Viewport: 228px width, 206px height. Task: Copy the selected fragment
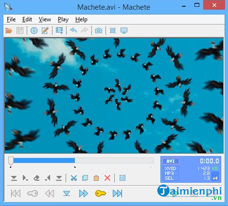coord(85,178)
